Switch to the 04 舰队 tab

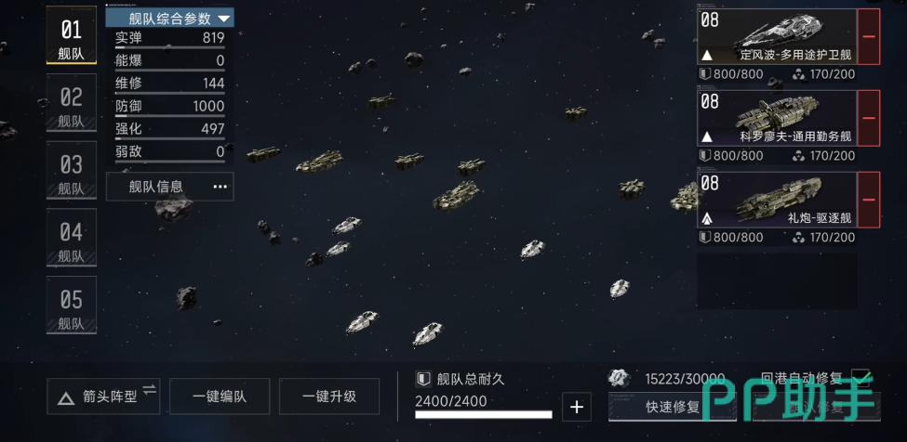pos(72,238)
